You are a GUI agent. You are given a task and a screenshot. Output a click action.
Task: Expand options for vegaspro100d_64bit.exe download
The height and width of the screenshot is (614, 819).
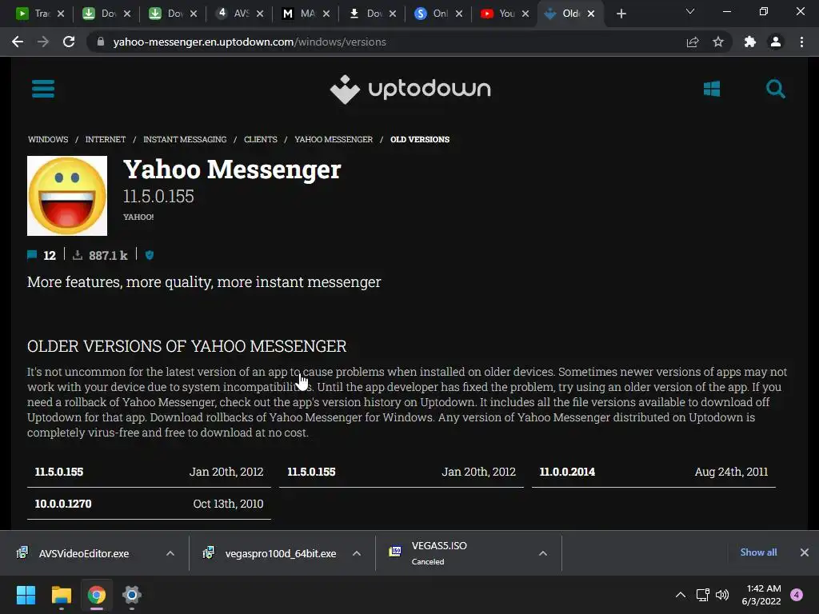[x=357, y=553]
